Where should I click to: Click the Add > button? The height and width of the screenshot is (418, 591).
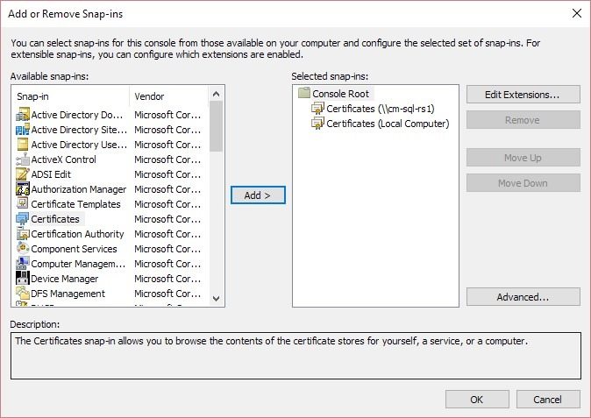pyautogui.click(x=258, y=195)
